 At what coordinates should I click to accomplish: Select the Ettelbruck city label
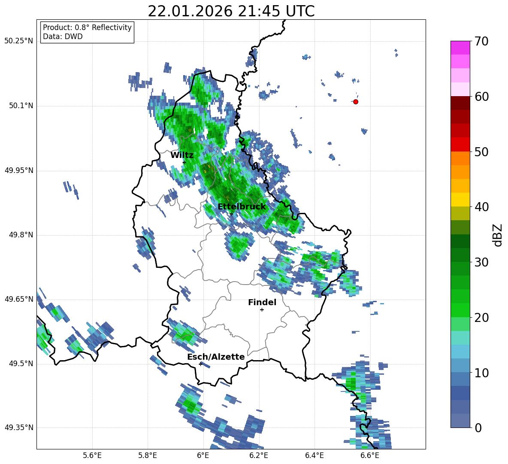point(242,207)
